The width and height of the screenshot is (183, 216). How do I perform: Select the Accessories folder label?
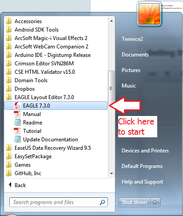pyautogui.click(x=28, y=21)
